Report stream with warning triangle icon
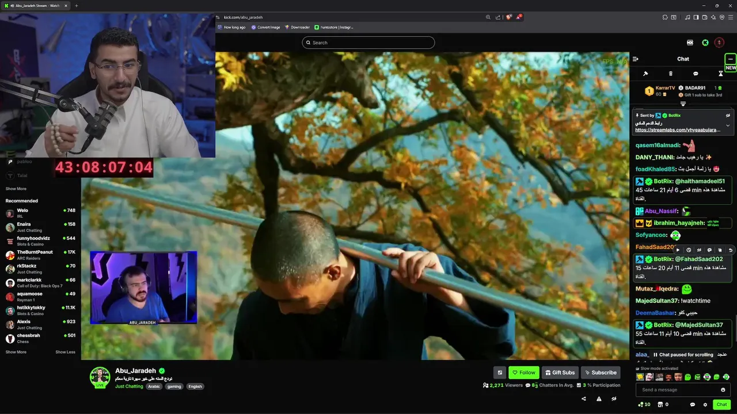This screenshot has height=414, width=737. pos(599,398)
